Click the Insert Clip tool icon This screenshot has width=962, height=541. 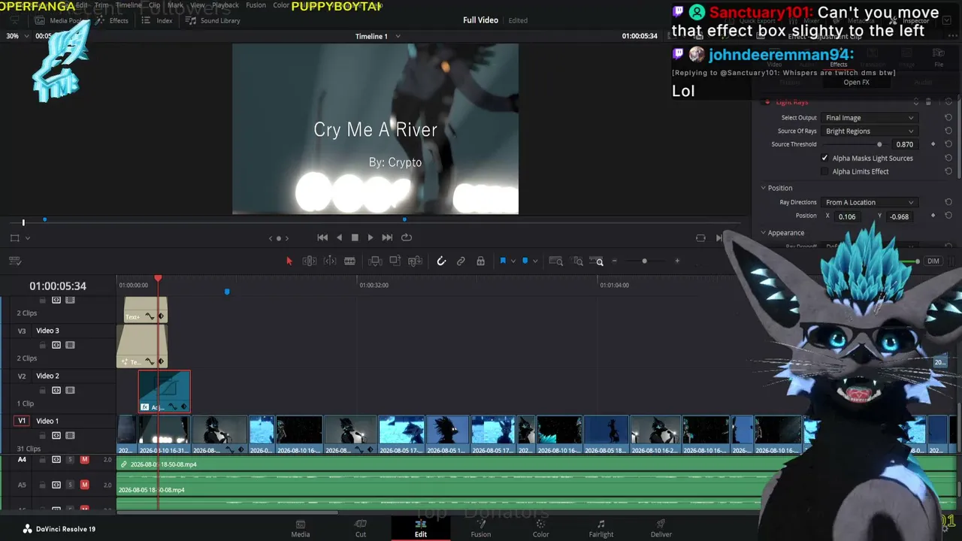tap(375, 261)
